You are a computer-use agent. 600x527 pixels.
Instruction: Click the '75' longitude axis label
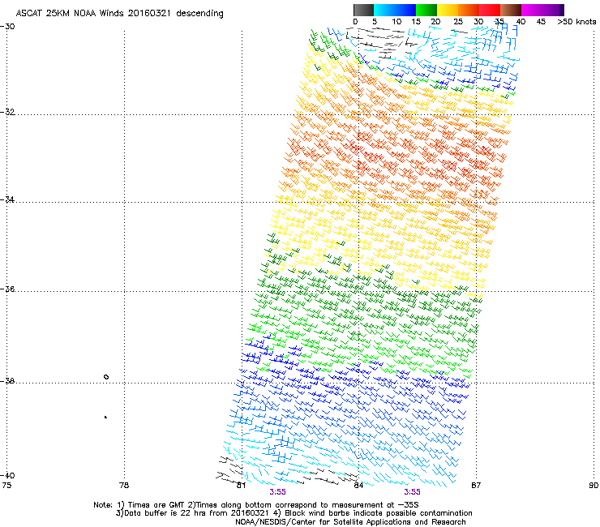point(6,486)
